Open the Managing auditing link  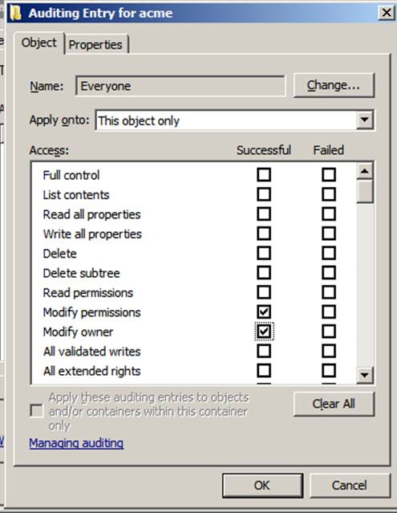pos(76,443)
